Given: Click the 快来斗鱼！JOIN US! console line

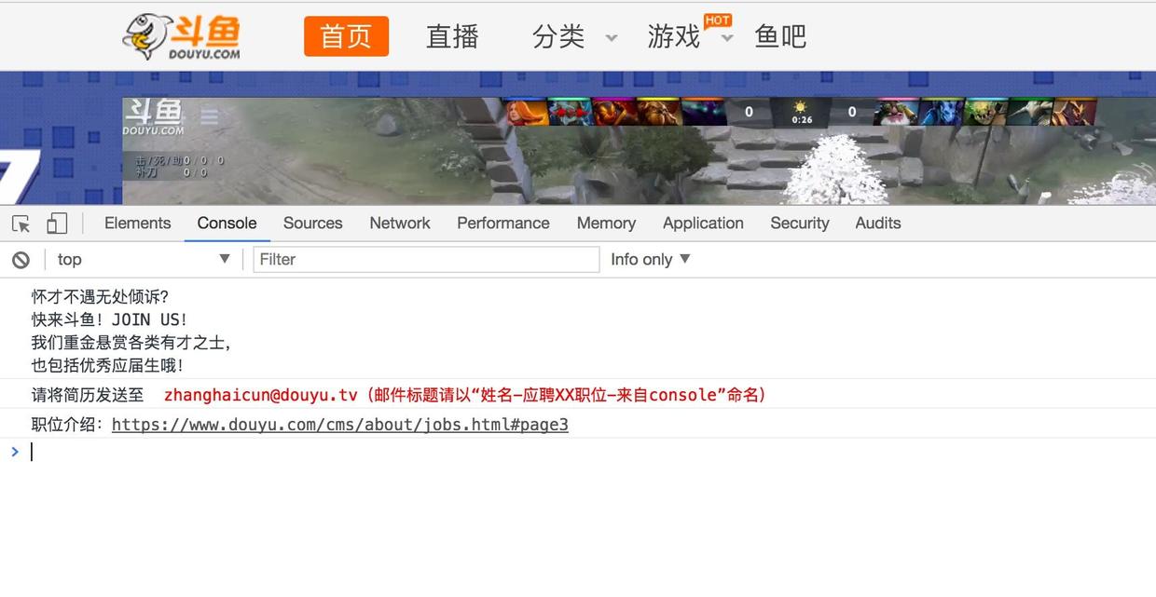Looking at the screenshot, I should pos(110,320).
